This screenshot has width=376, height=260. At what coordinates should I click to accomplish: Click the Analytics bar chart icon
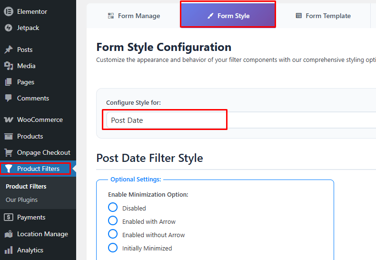(x=9, y=250)
